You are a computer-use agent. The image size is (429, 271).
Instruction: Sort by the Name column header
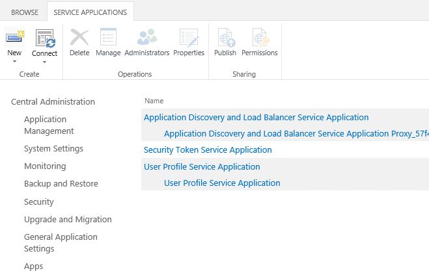(x=154, y=101)
